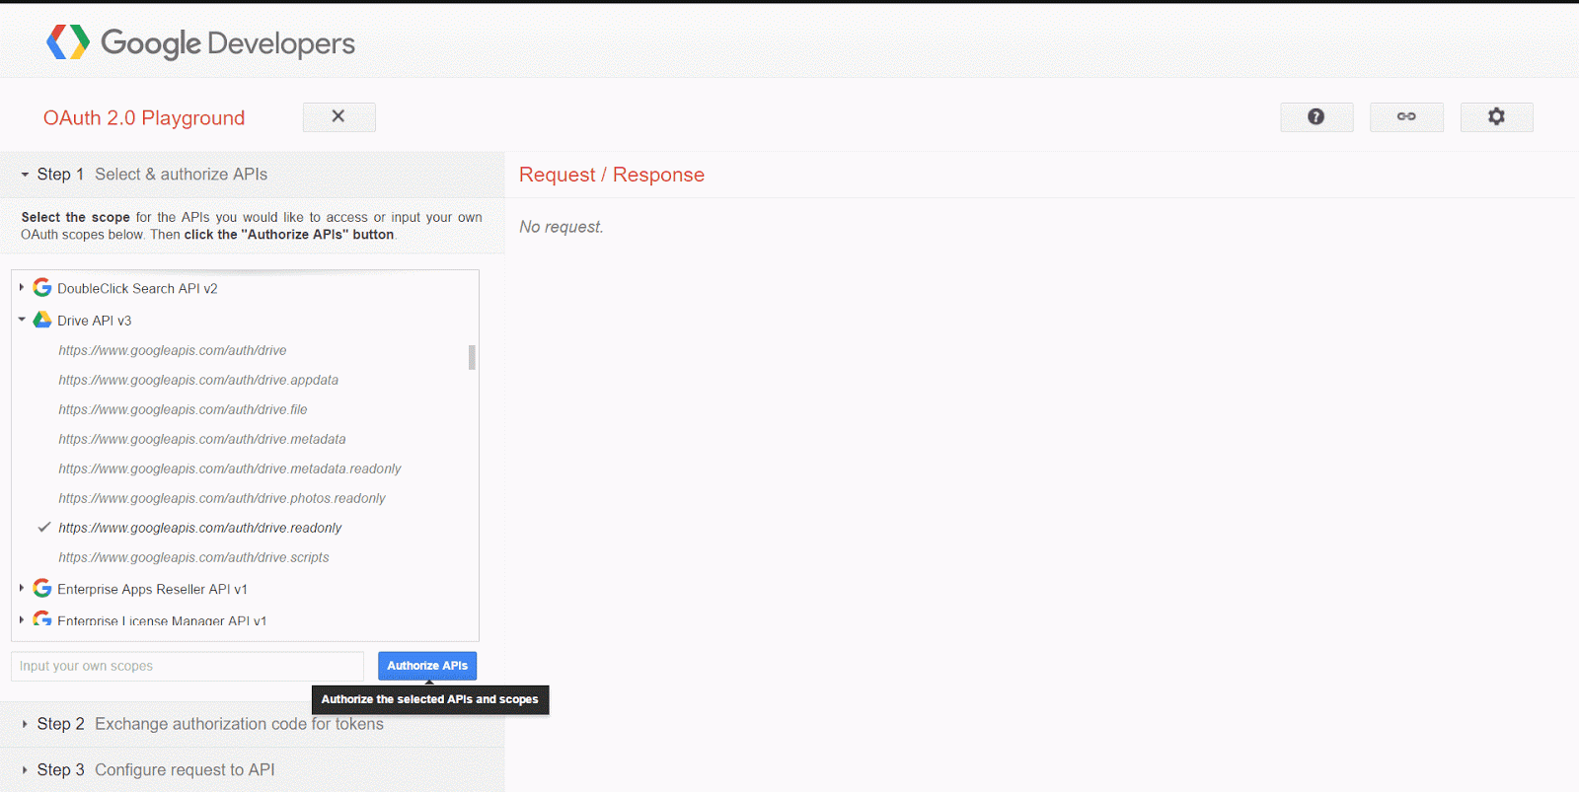Click the link icon button

pos(1406,116)
